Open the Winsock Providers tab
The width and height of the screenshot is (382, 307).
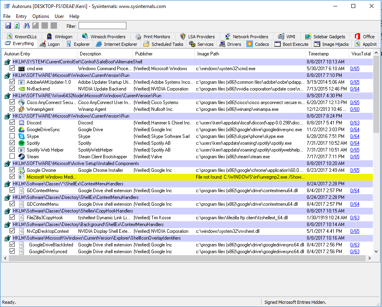tap(104, 37)
